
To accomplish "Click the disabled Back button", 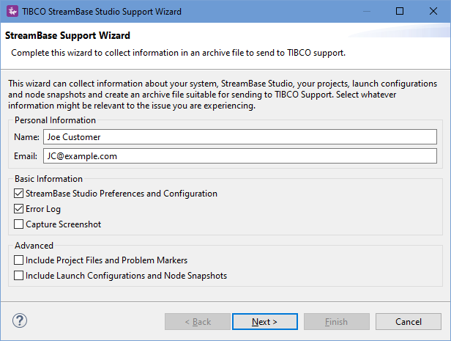I will click(x=198, y=321).
